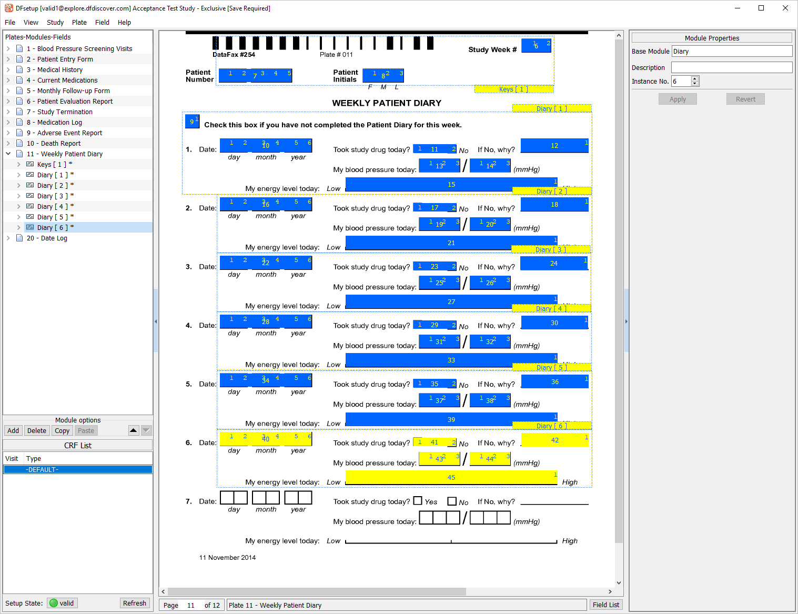Screen dimensions: 798x614
Task: Click the Blood Pressure Screening Visits plate icon
Action: click(19, 48)
